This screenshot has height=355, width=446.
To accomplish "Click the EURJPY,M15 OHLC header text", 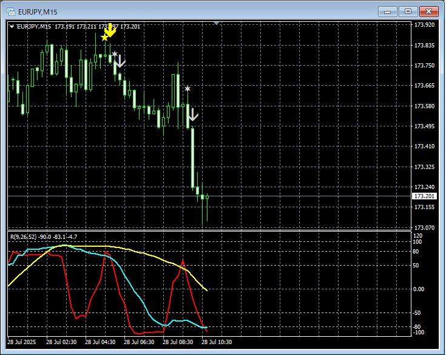I will (x=78, y=27).
